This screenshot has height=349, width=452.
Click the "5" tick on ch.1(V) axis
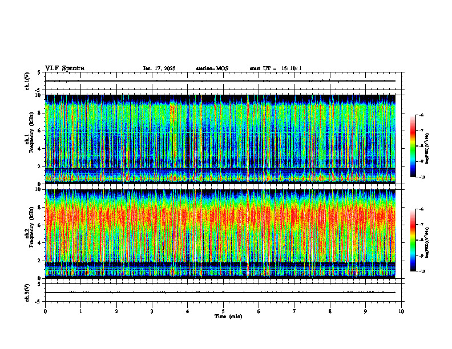39,72
